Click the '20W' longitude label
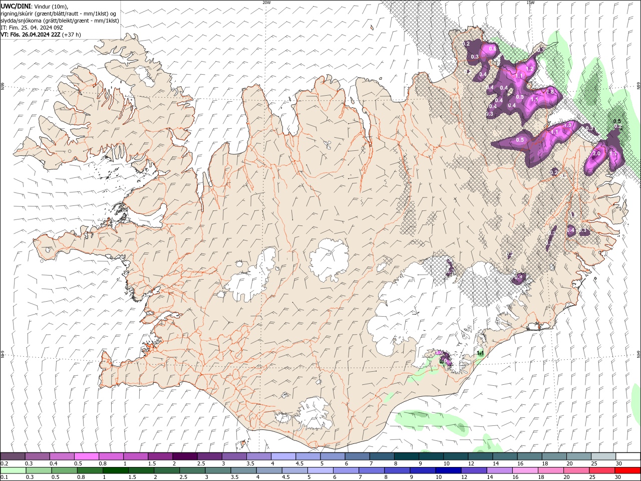This screenshot has height=481, width=641. (x=266, y=3)
